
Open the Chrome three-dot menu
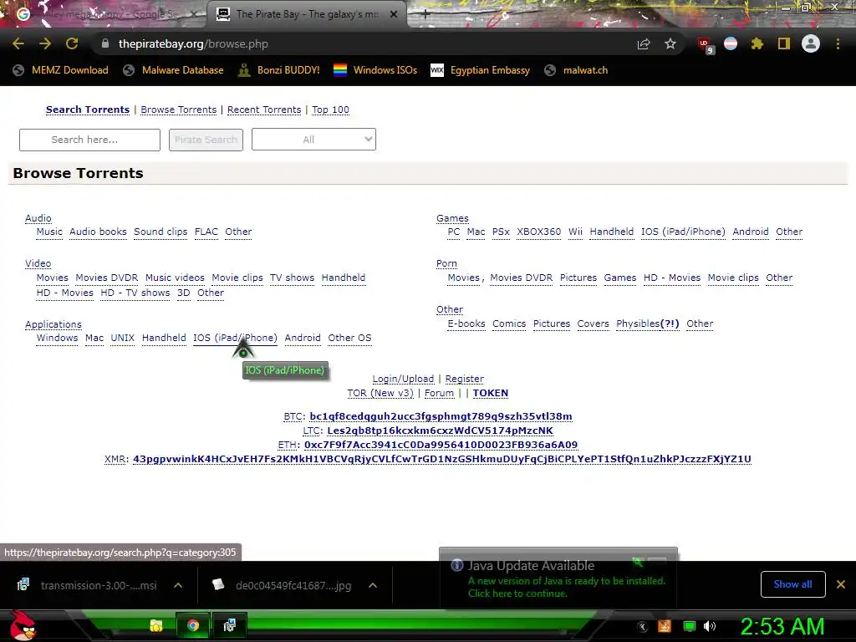pyautogui.click(x=838, y=43)
